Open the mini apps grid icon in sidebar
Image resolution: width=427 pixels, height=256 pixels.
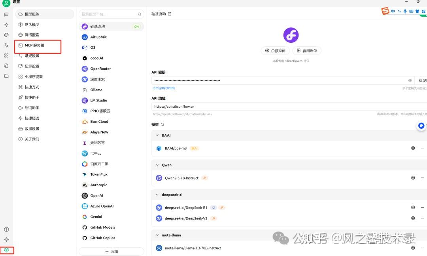tap(6, 55)
